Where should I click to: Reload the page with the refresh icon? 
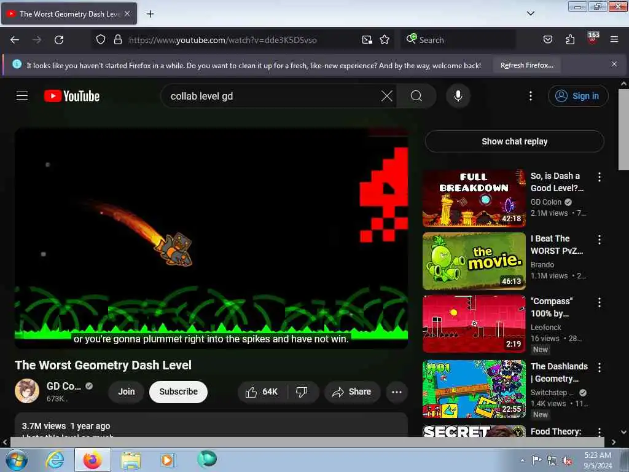tap(59, 40)
